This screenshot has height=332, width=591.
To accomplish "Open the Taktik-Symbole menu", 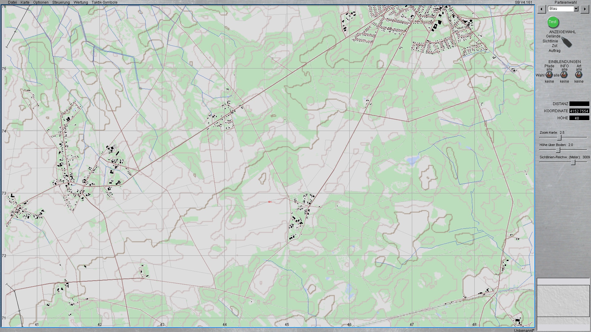I will click(104, 2).
